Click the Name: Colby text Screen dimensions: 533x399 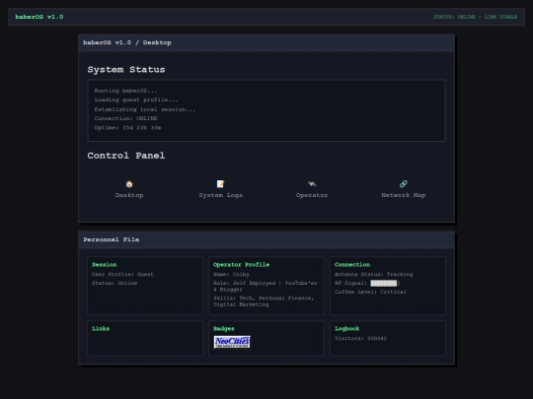[232, 274]
